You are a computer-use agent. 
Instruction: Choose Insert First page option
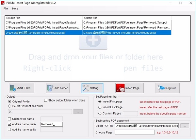point(100,101)
